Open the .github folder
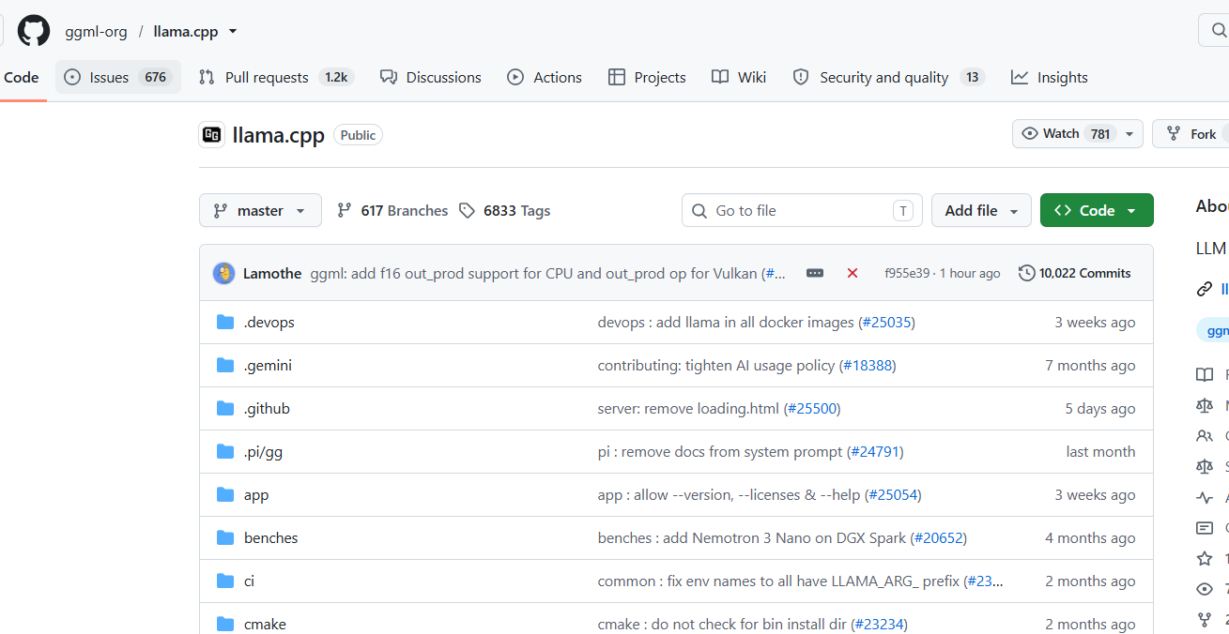The width and height of the screenshot is (1229, 634). point(267,408)
